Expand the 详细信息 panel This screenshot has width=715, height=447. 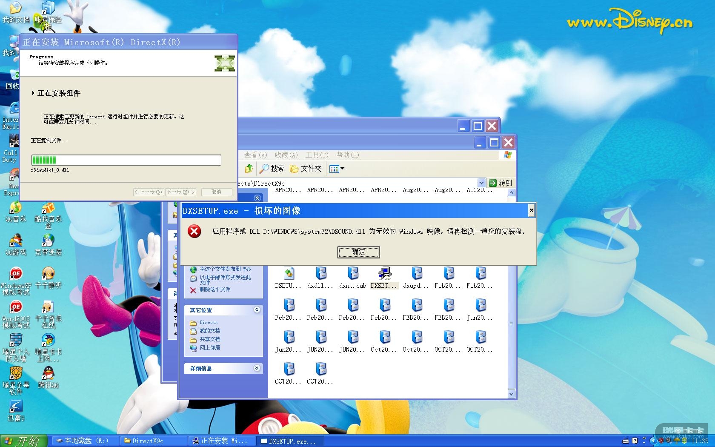257,368
